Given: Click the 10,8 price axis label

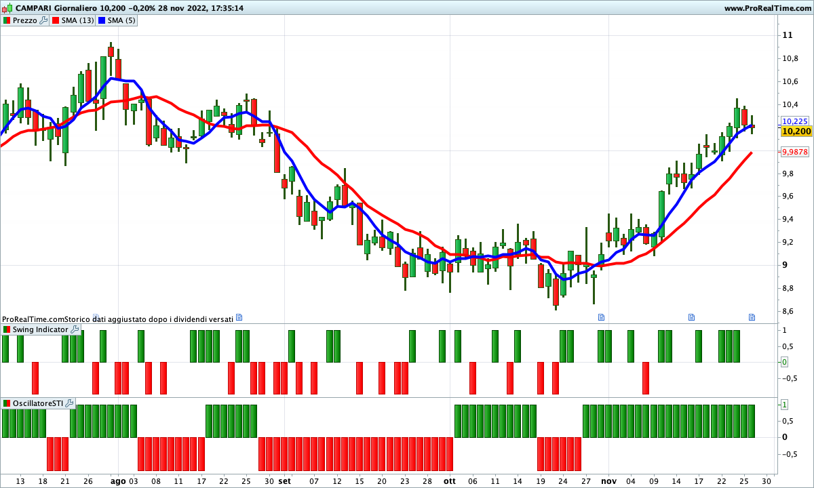Looking at the screenshot, I should point(790,58).
